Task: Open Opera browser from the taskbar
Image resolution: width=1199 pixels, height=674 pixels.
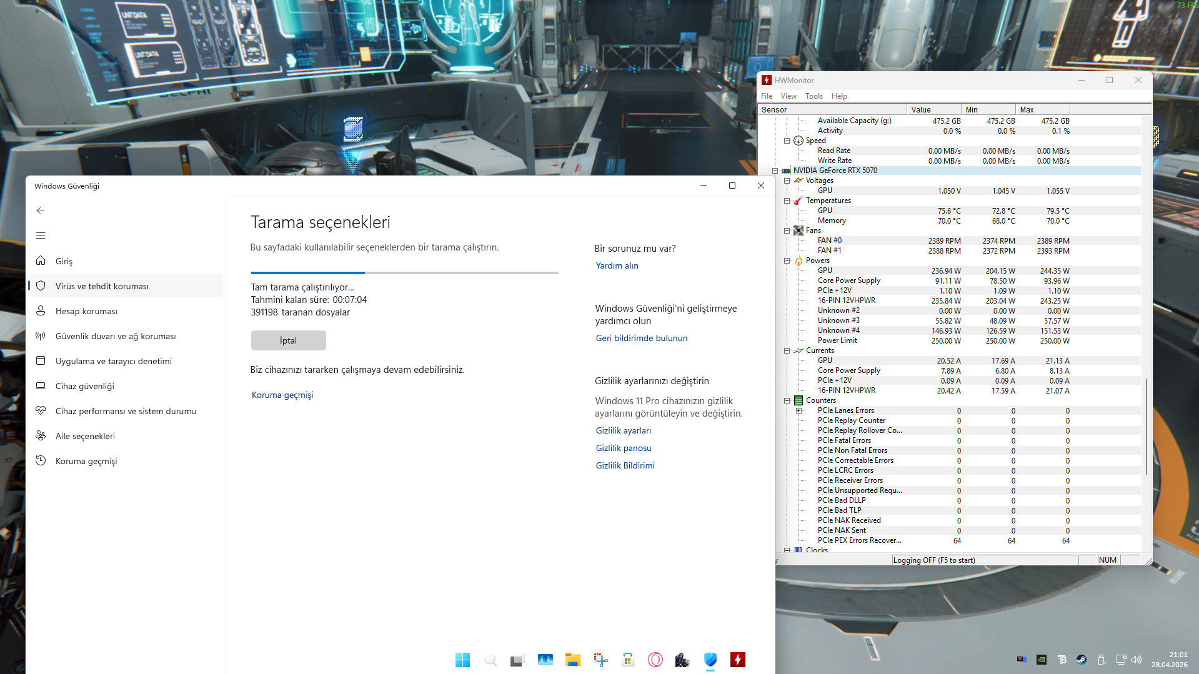Action: pyautogui.click(x=655, y=660)
